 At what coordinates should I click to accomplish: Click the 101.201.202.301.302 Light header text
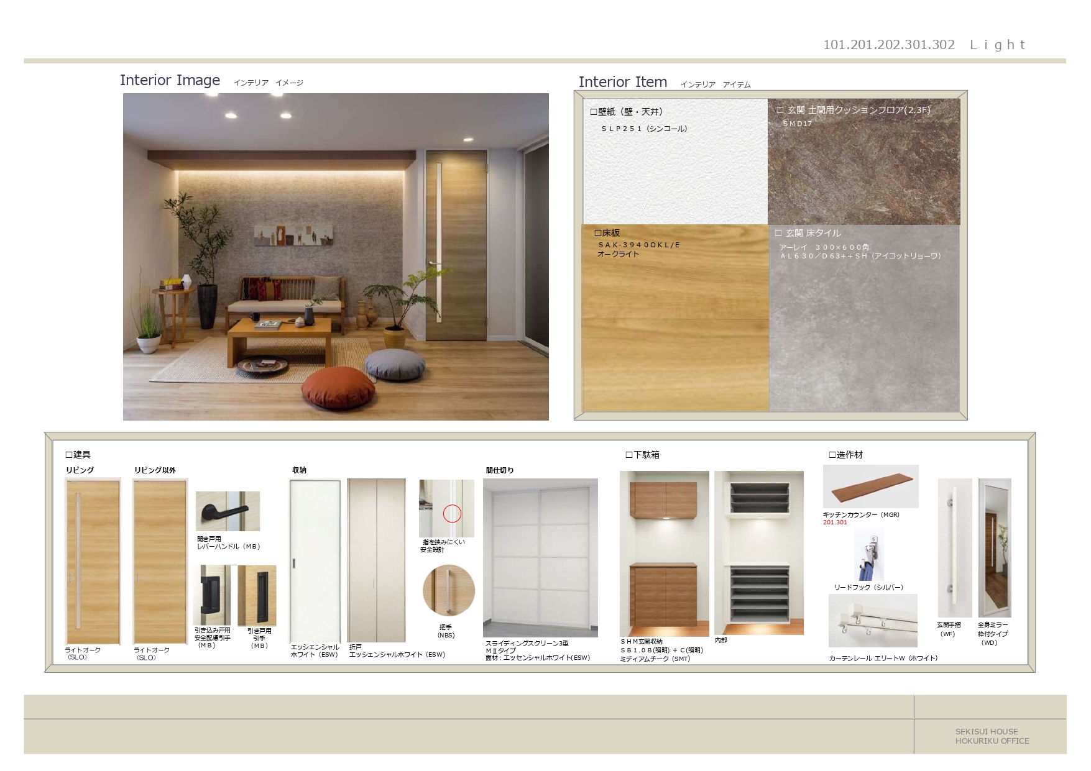coord(924,45)
